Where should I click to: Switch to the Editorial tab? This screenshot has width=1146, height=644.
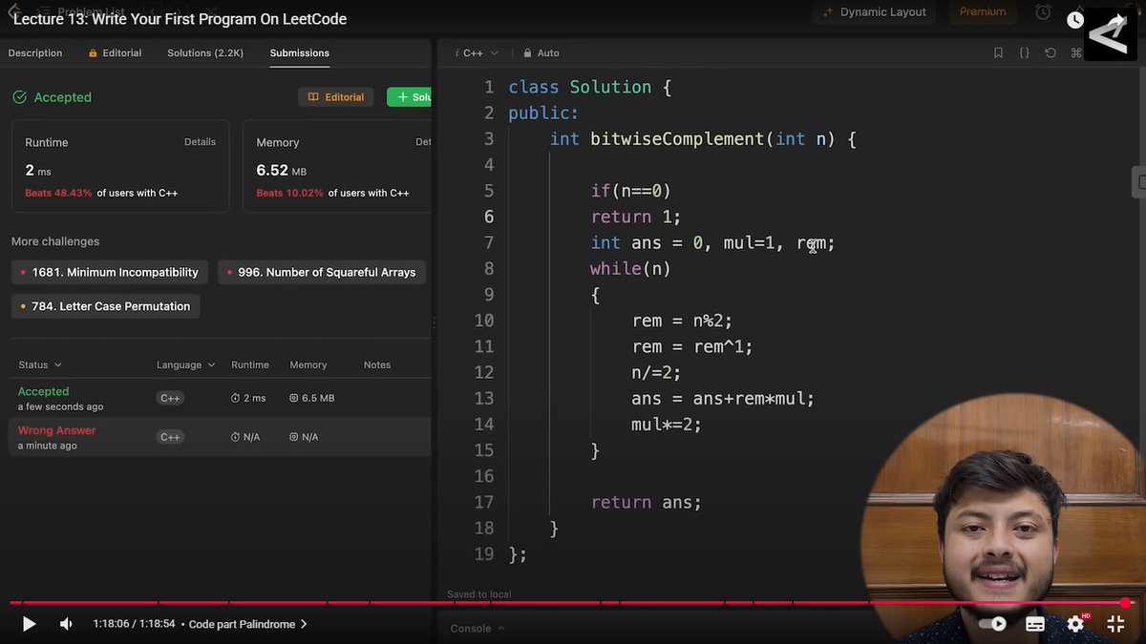pyautogui.click(x=115, y=53)
